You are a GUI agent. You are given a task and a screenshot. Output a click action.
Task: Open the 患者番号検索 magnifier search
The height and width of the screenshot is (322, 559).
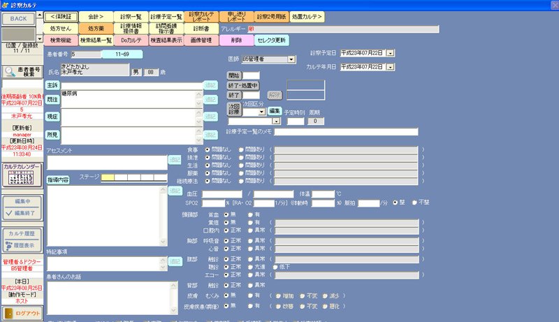22,72
